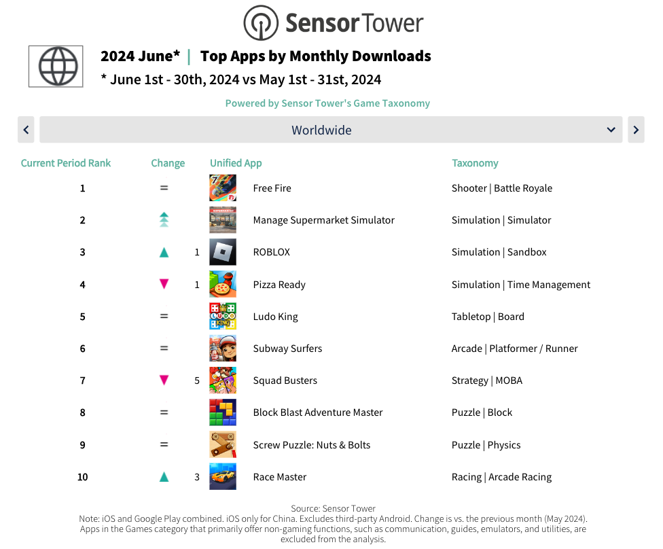This screenshot has height=549, width=663.
Task: Click the Block Blast Adventure Master icon
Action: point(223,412)
